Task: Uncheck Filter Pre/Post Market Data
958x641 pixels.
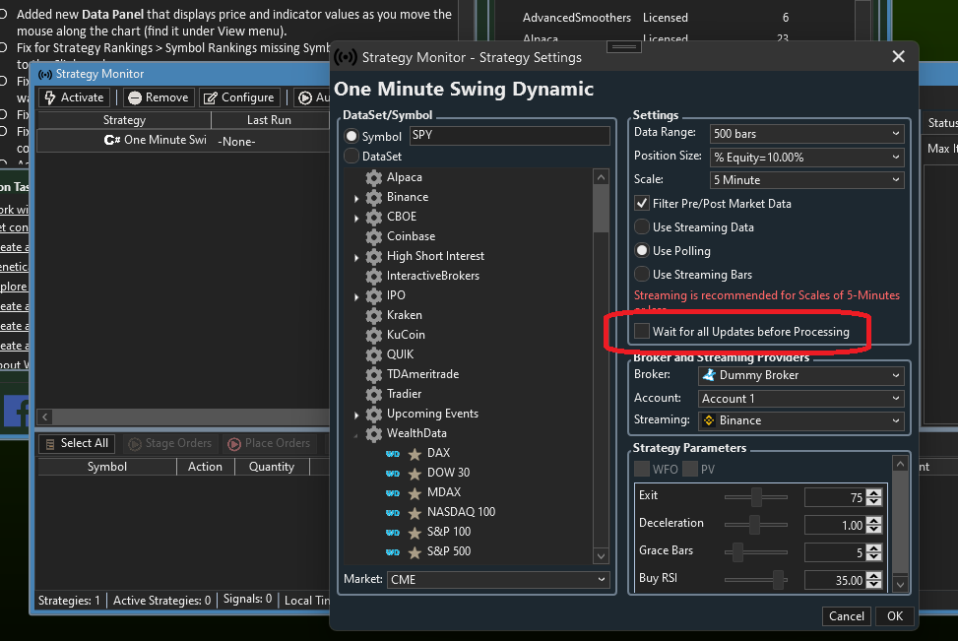Action: pos(642,204)
